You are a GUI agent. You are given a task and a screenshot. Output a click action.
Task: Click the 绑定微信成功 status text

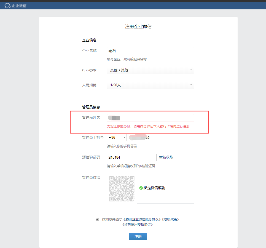point(154,188)
